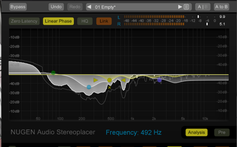237x147 pixels.
Task: Toggle the Analysis display button
Action: pyautogui.click(x=197, y=133)
